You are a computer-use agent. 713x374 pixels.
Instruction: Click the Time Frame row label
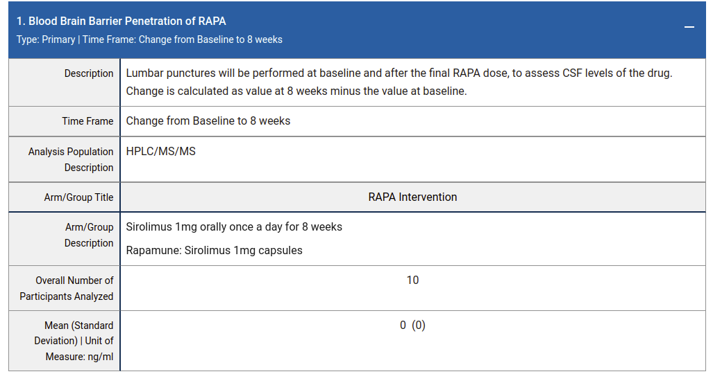[87, 121]
